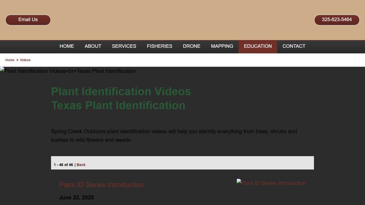This screenshot has height=205, width=365.
Task: Click the Plant Identification Videos heading
Action: [121, 91]
